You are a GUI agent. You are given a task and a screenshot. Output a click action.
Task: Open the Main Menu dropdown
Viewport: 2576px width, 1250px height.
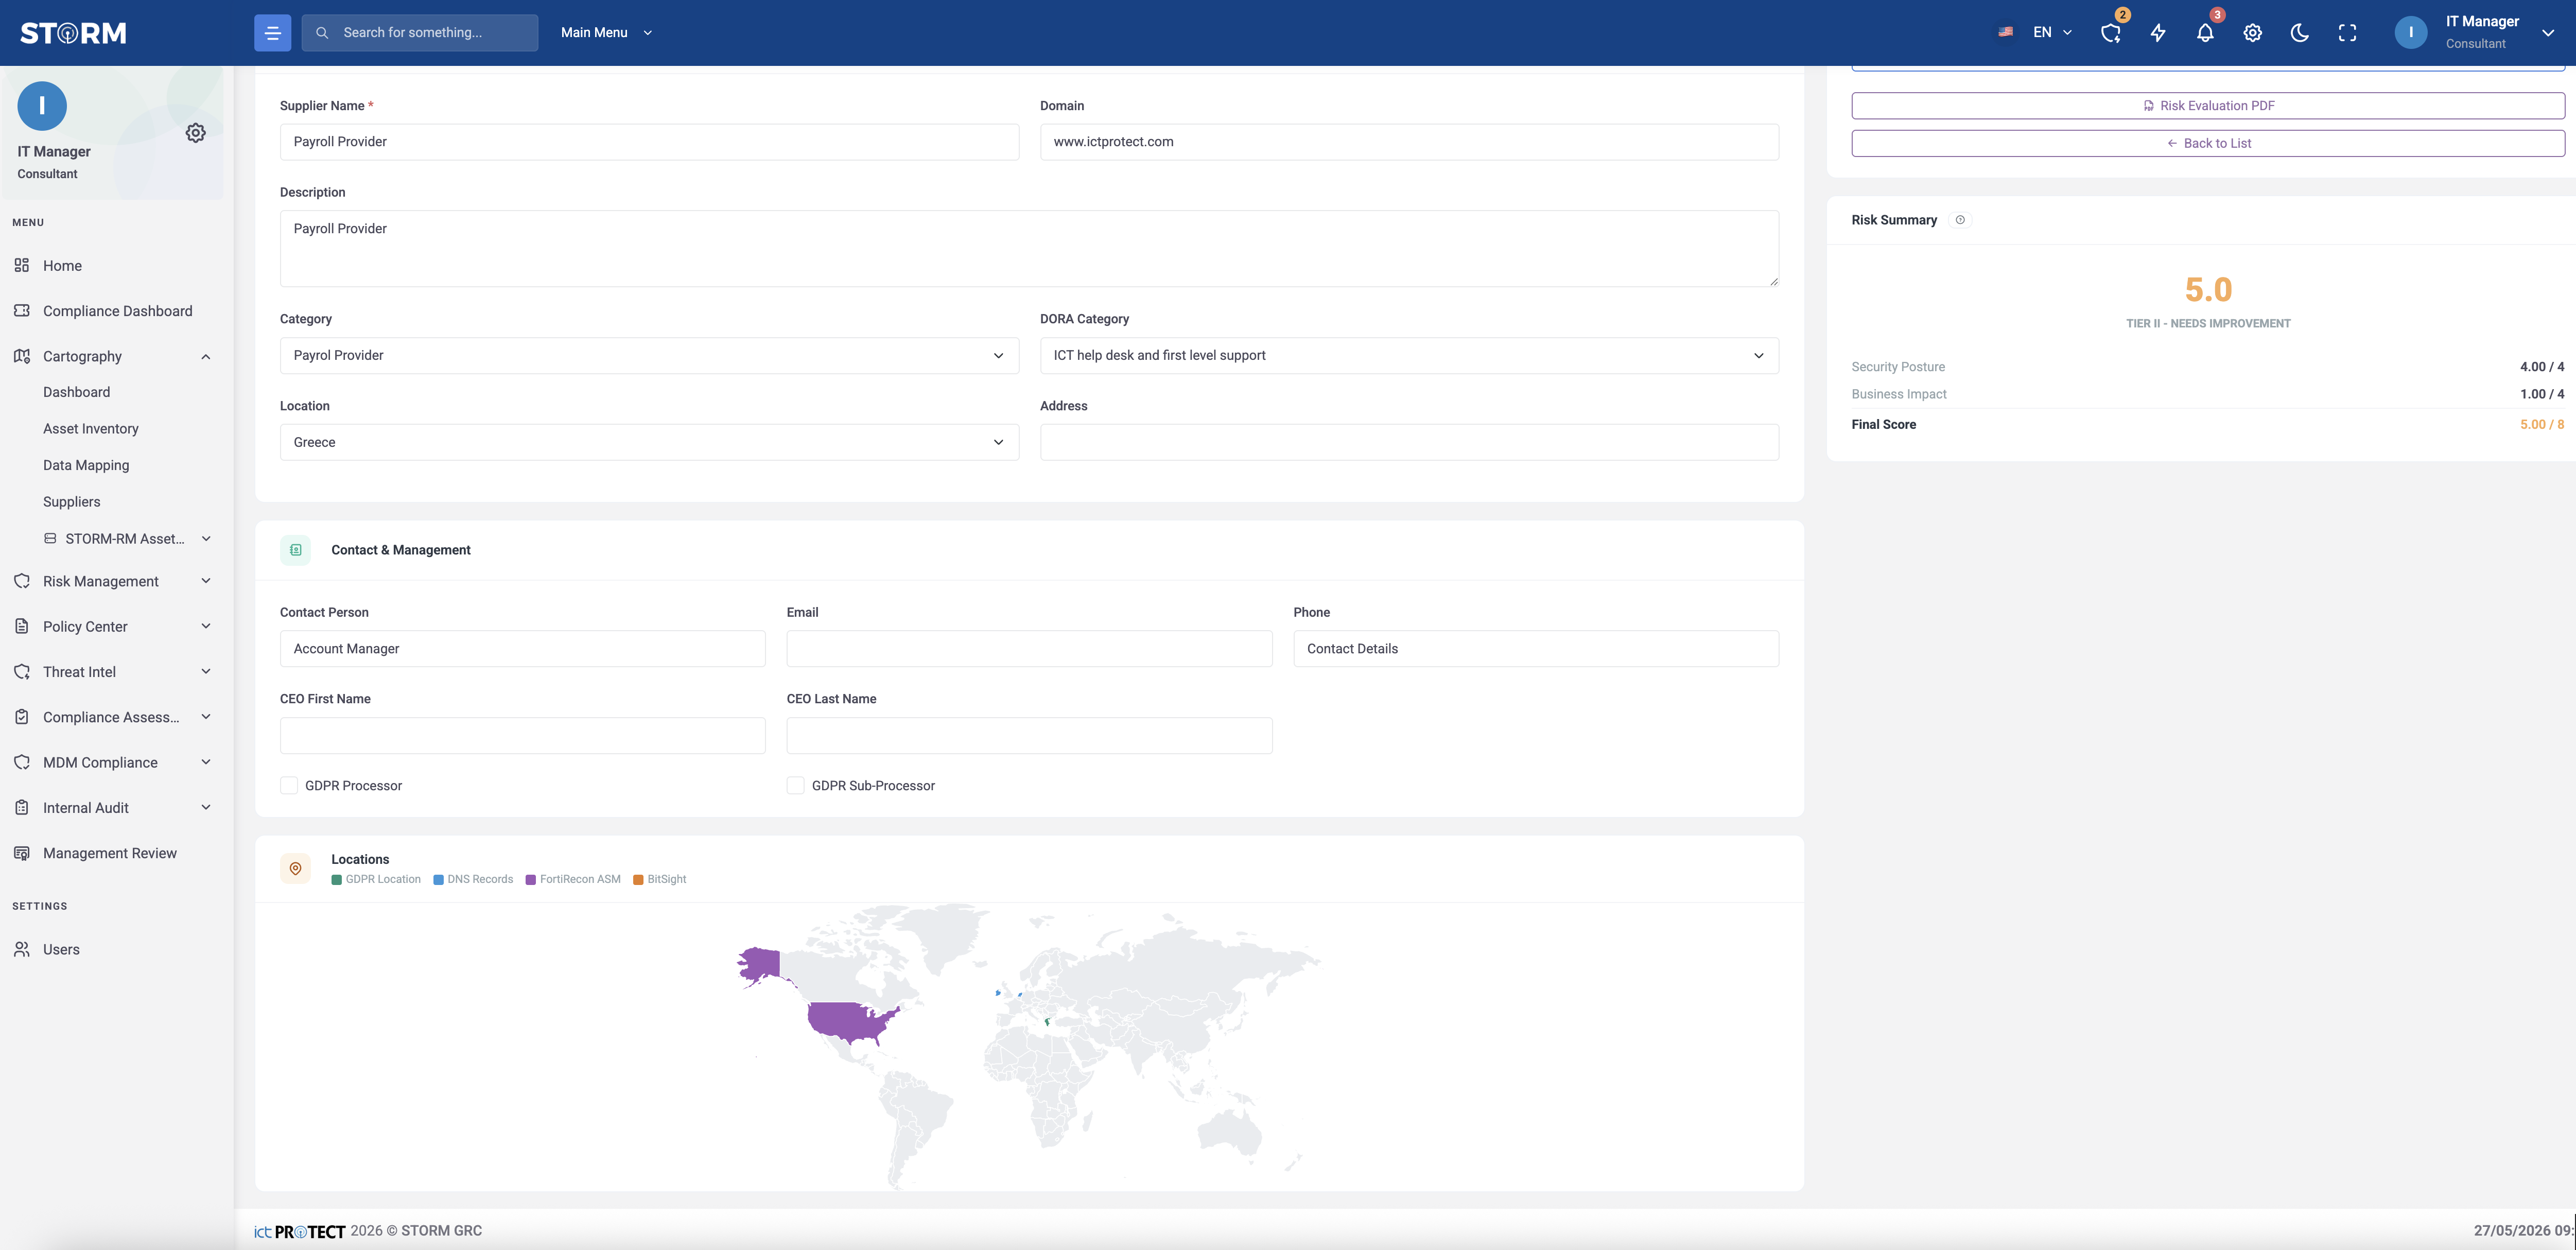606,33
